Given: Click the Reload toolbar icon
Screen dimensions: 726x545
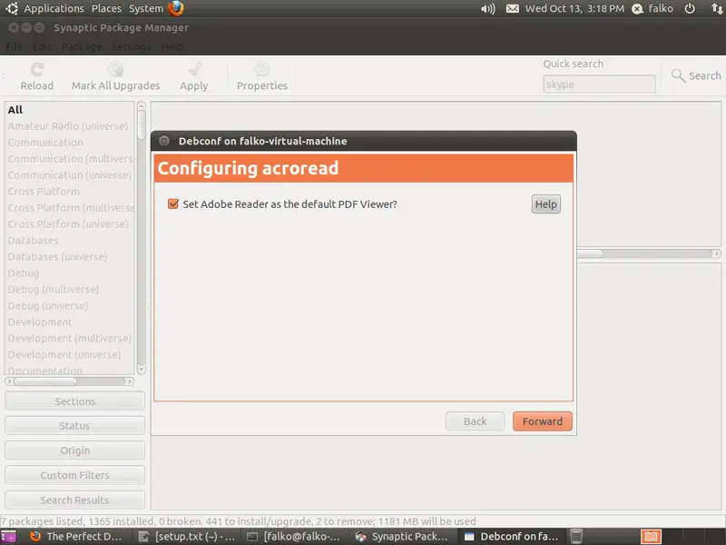Looking at the screenshot, I should pos(37,70).
